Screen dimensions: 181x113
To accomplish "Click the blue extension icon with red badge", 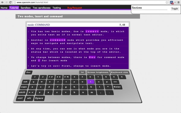I will click(172, 2).
